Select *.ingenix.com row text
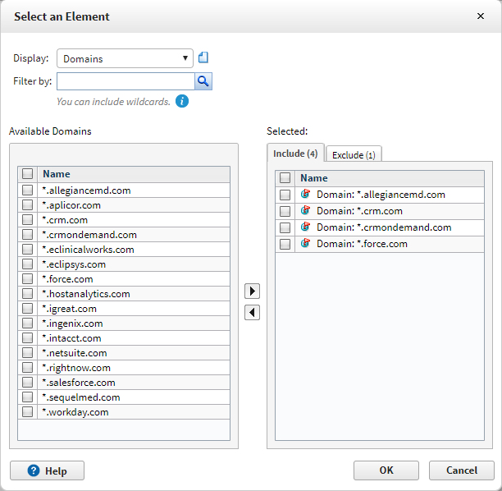The width and height of the screenshot is (502, 491). pos(73,324)
